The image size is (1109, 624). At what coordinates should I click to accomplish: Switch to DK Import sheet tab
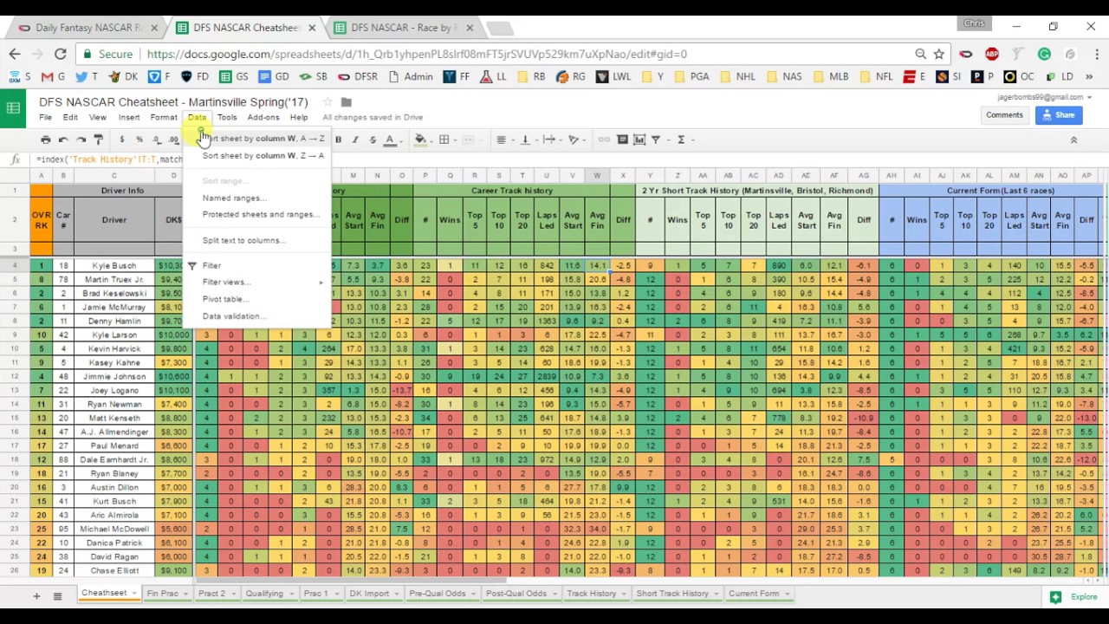[369, 594]
